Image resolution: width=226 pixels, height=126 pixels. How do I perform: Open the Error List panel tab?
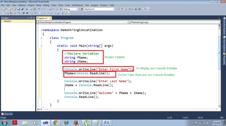pos(7,114)
